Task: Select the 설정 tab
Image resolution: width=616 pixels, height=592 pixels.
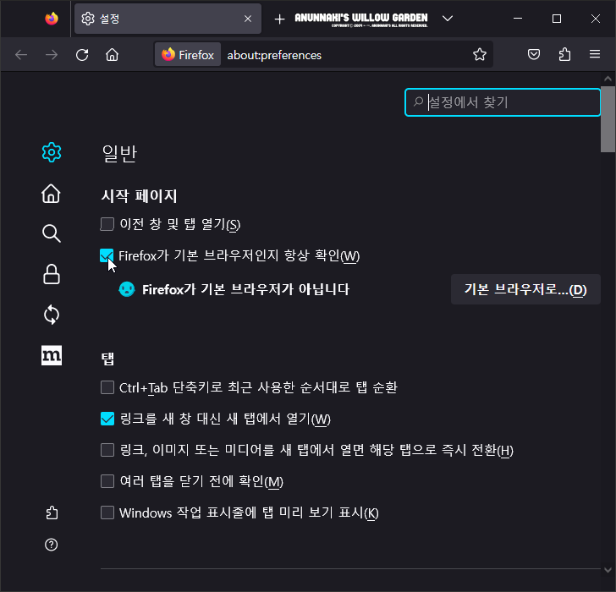Action: (168, 19)
